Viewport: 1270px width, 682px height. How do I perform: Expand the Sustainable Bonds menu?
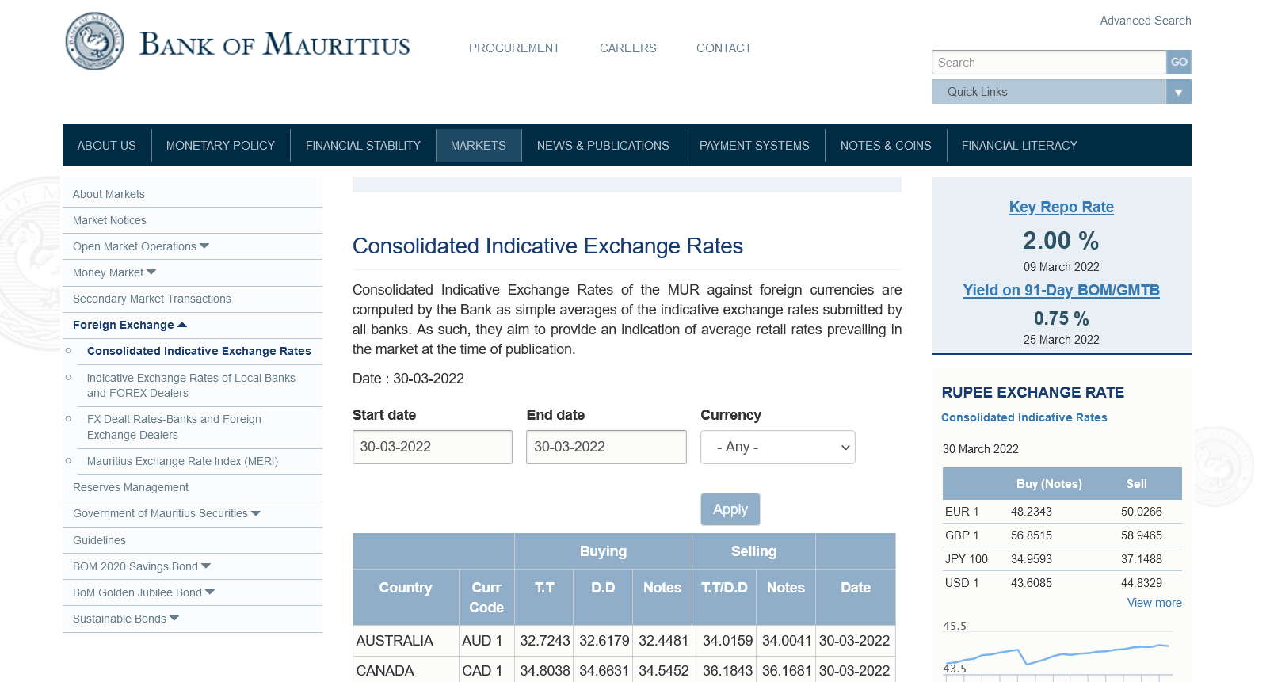tap(174, 619)
